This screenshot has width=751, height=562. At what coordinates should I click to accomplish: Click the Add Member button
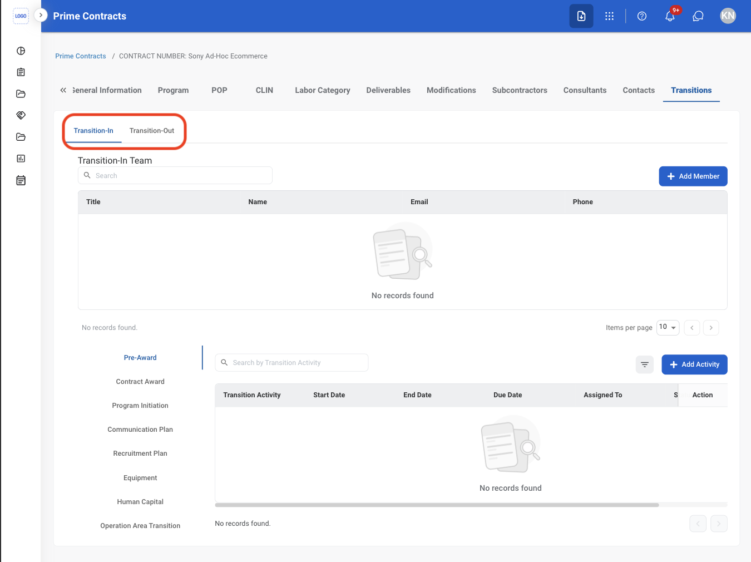pos(693,176)
